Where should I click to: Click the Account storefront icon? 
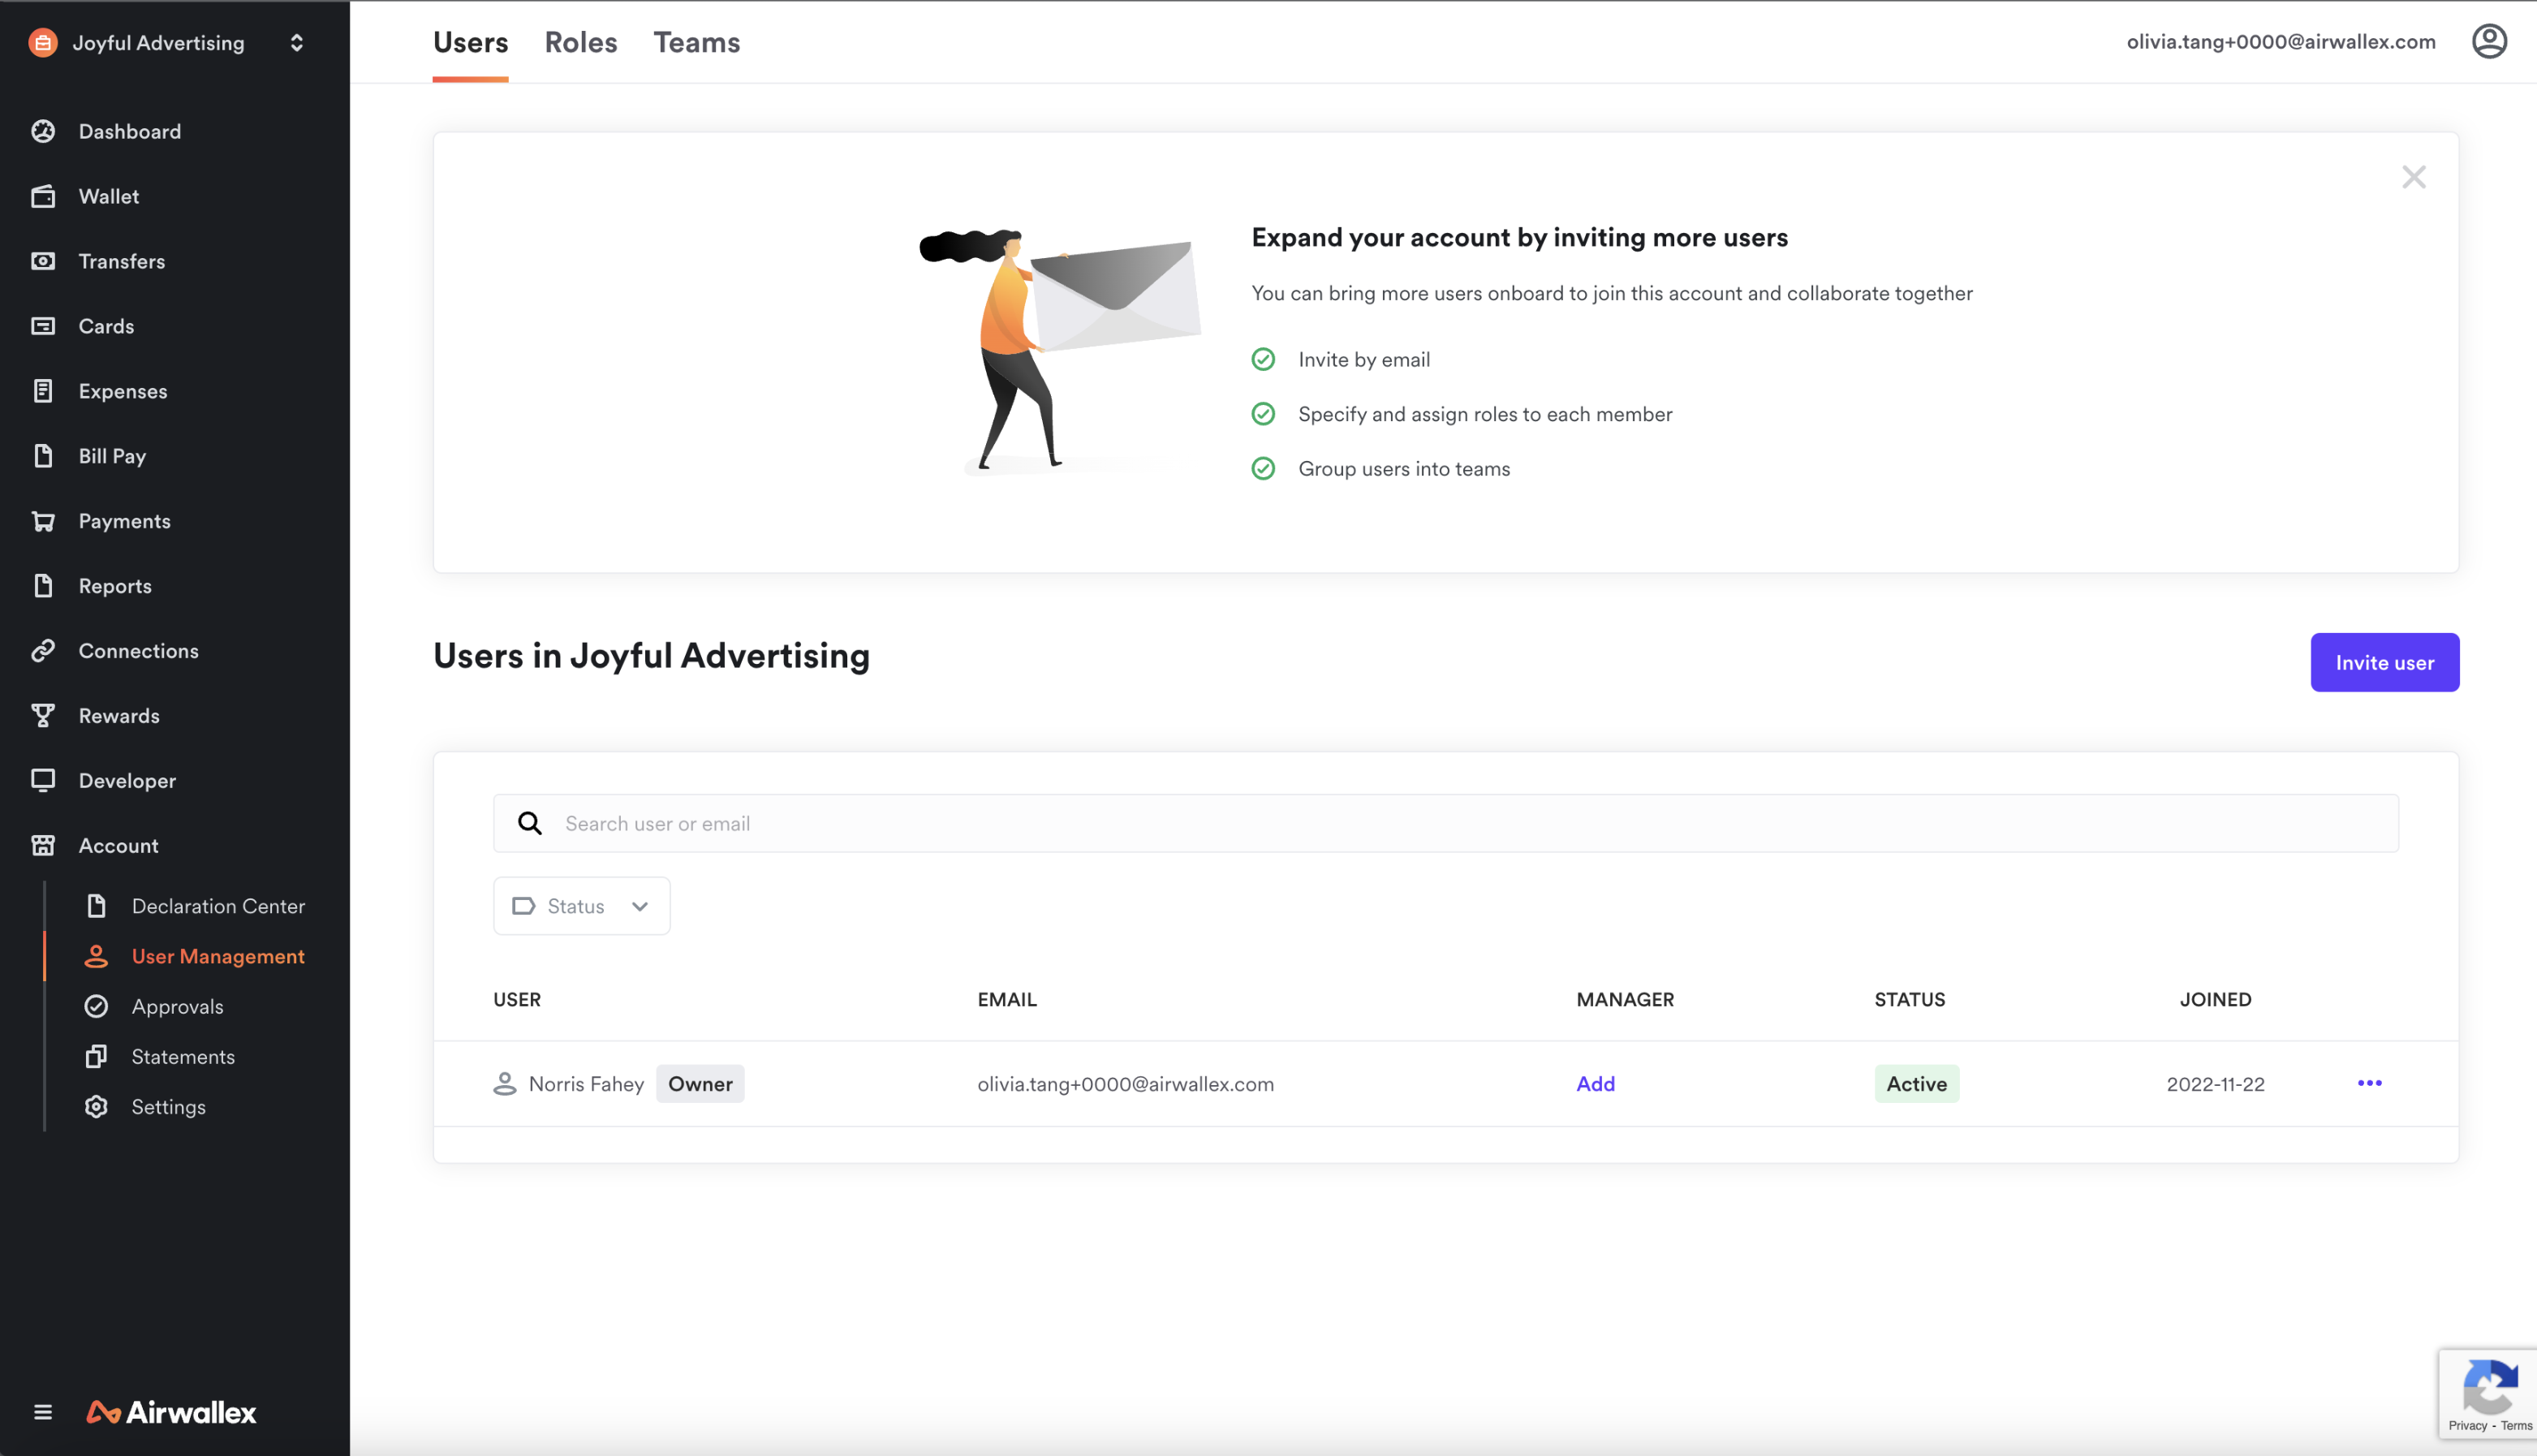click(43, 846)
